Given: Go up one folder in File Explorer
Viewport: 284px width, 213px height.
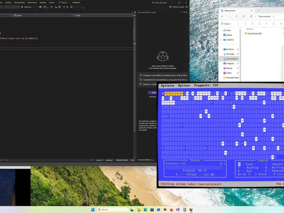Looking at the screenshot, I should (x=237, y=16).
